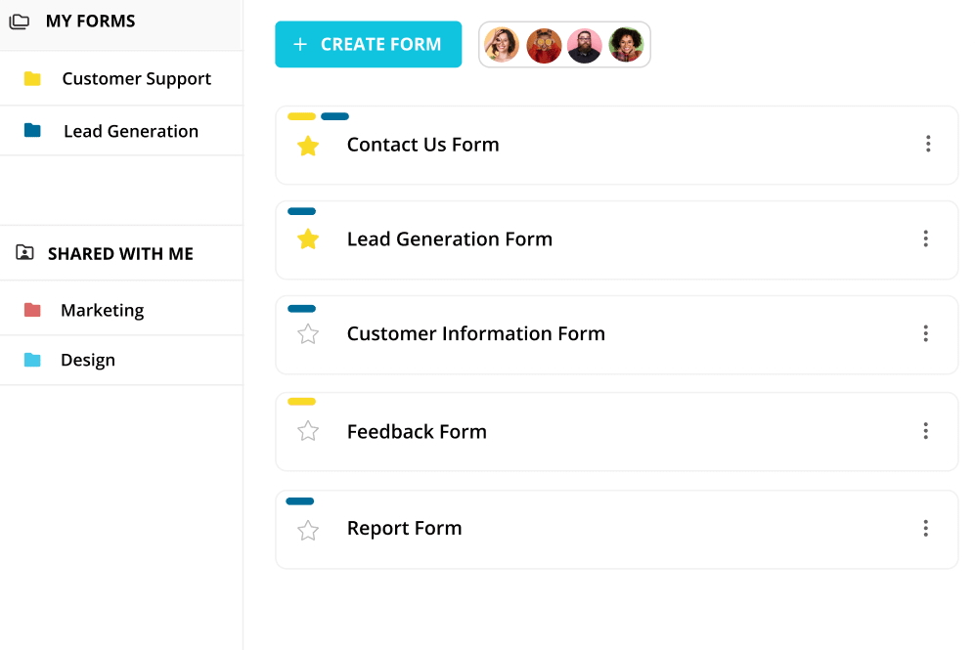Click the light blue Design folder icon
This screenshot has height=650, width=975.
tap(32, 360)
